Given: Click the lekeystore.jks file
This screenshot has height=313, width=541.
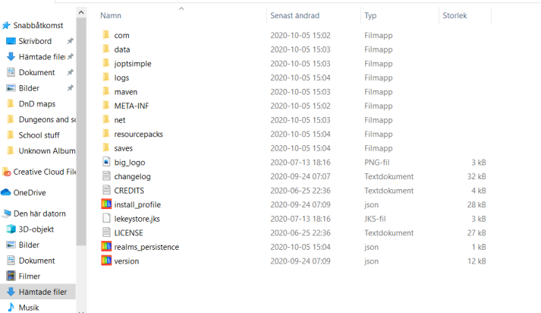Looking at the screenshot, I should tap(137, 219).
